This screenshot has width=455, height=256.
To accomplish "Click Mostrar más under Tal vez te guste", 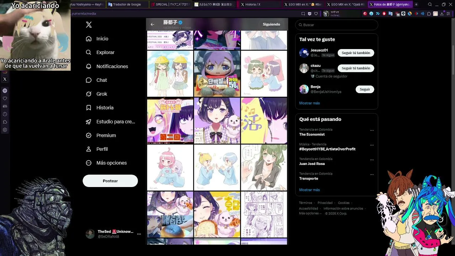I will pyautogui.click(x=309, y=103).
